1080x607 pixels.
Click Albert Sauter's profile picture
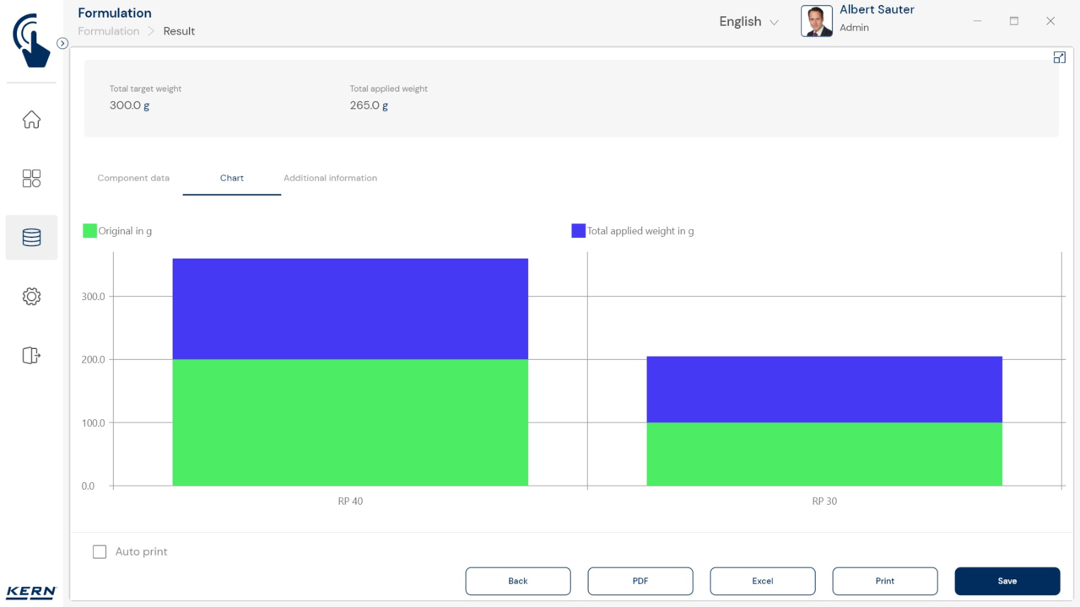pyautogui.click(x=816, y=21)
